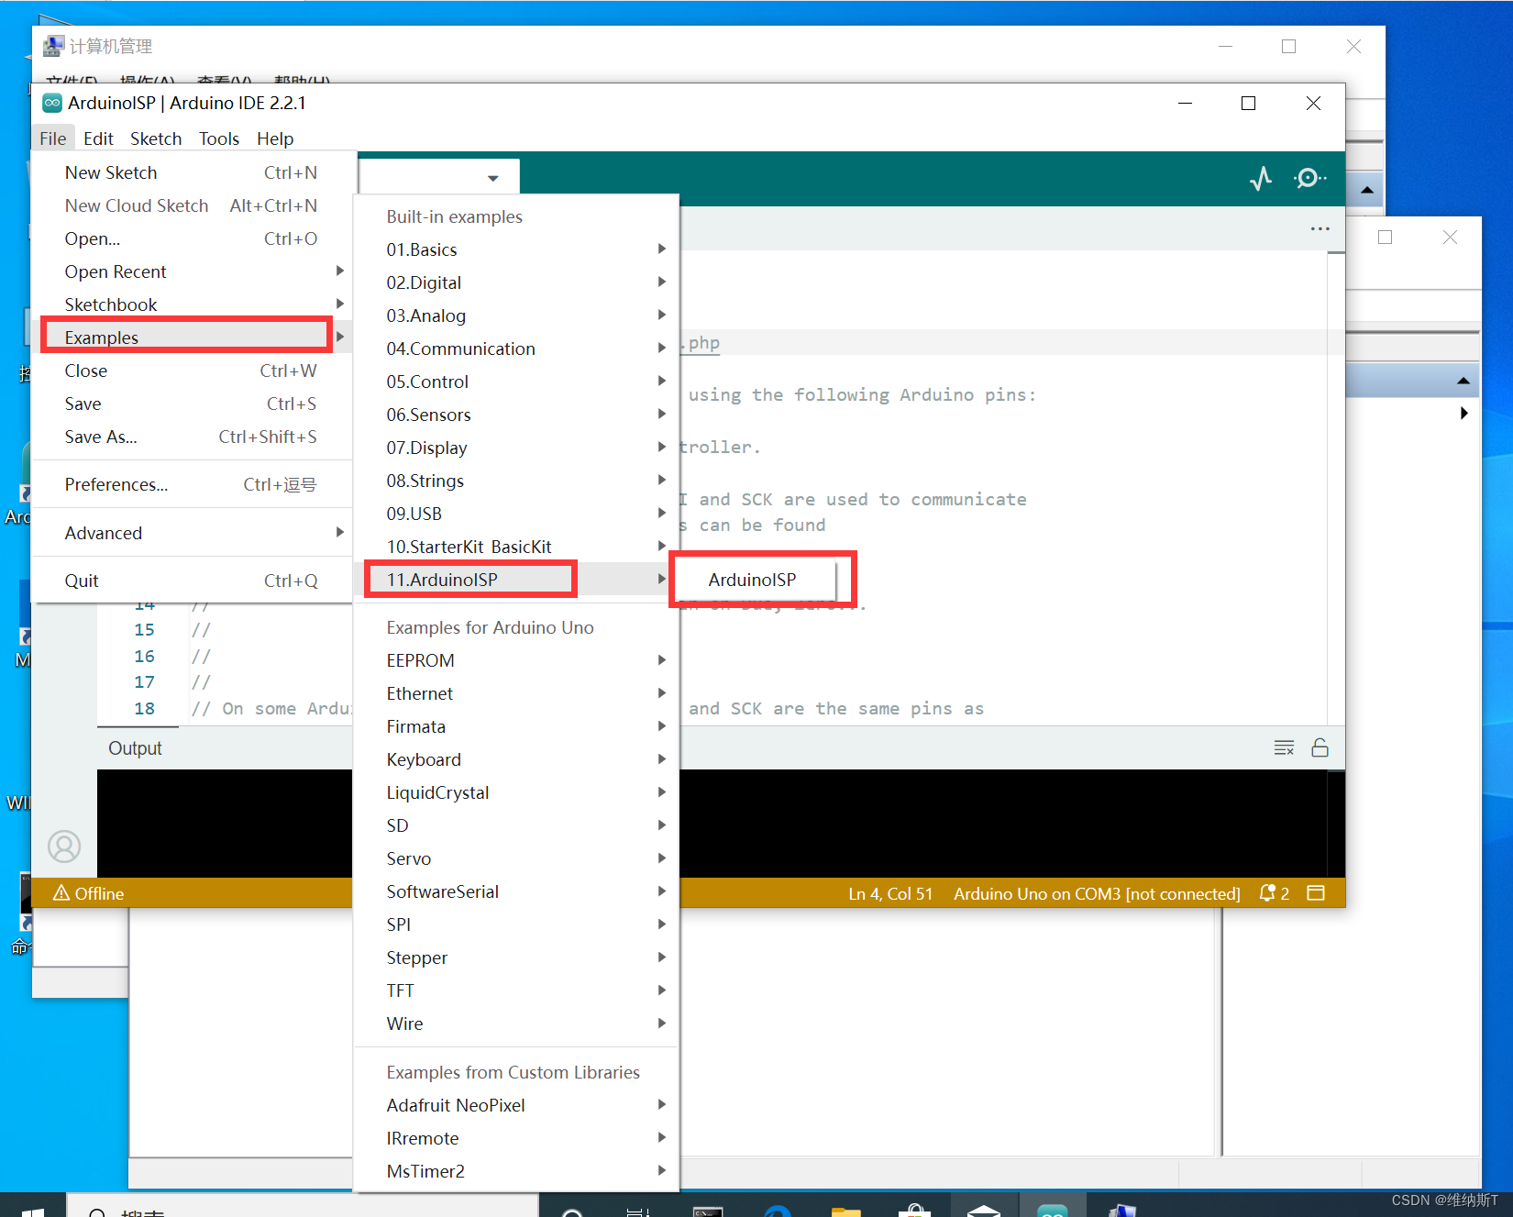Toggle the Output lock icon
1513x1217 pixels.
pyautogui.click(x=1320, y=747)
